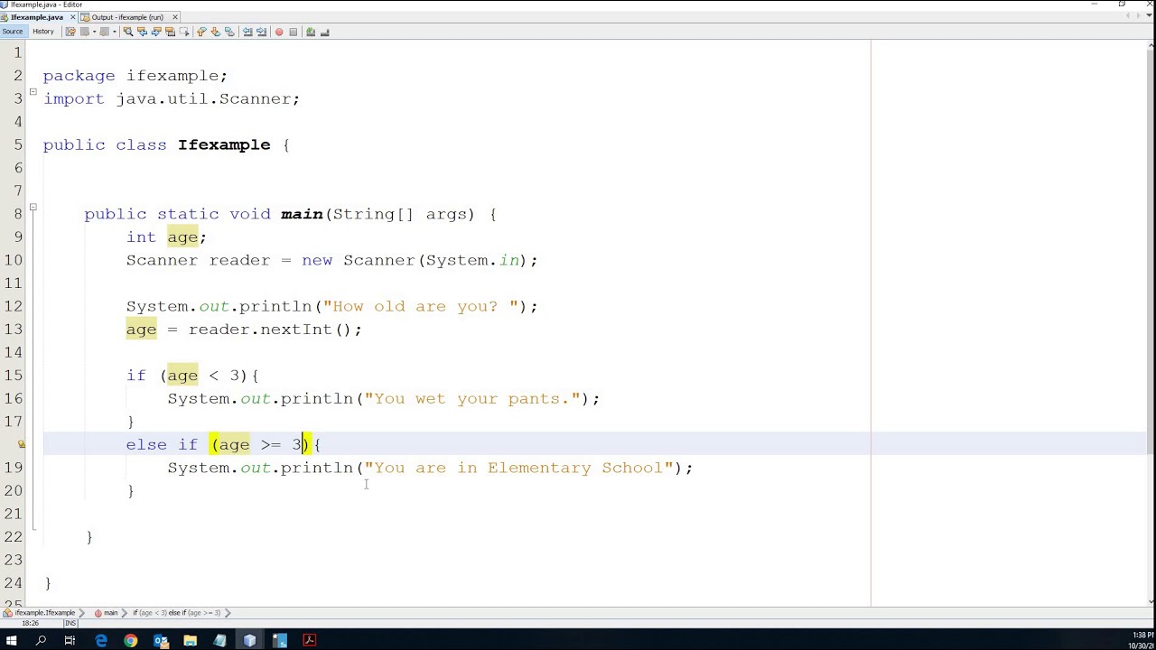Close the Ifexample.java tab

[73, 17]
